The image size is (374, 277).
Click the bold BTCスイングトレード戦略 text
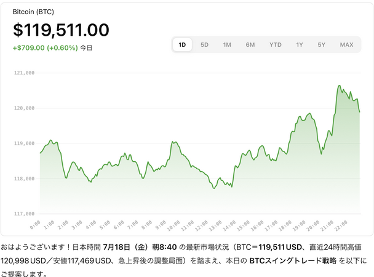click(293, 260)
